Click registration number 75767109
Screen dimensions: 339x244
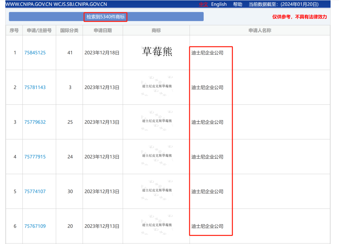pos(35,226)
